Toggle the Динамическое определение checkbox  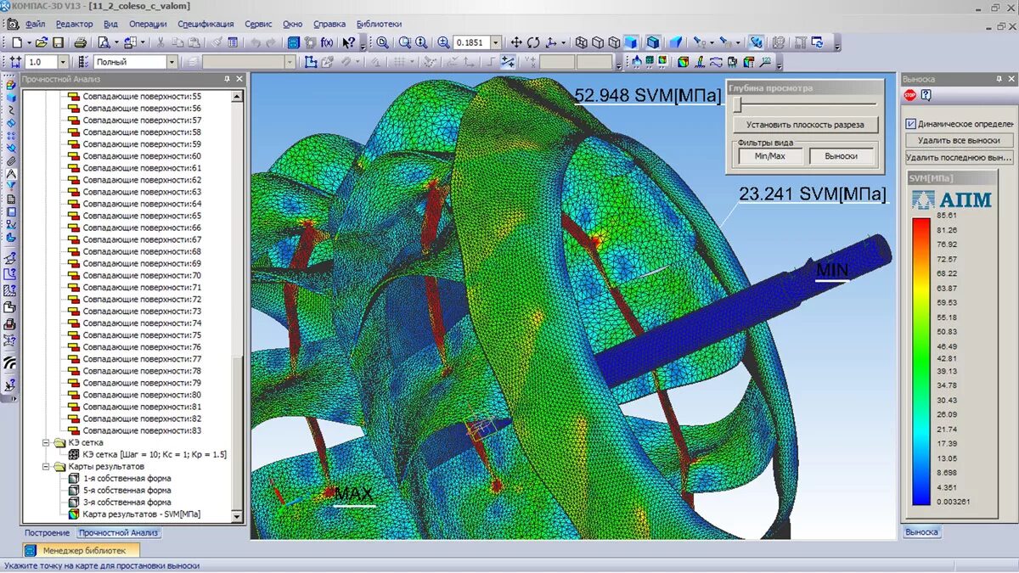click(x=911, y=124)
